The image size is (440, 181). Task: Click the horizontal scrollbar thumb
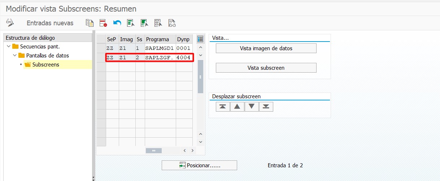coord(154,151)
